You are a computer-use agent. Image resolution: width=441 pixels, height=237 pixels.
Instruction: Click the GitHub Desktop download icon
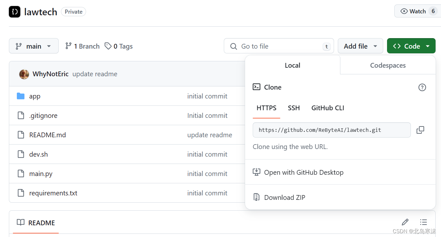point(257,172)
